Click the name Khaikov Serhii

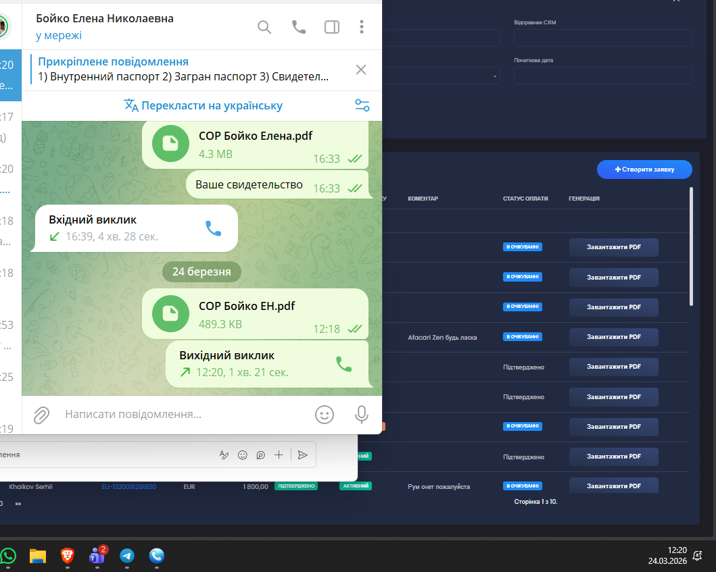[x=30, y=487]
